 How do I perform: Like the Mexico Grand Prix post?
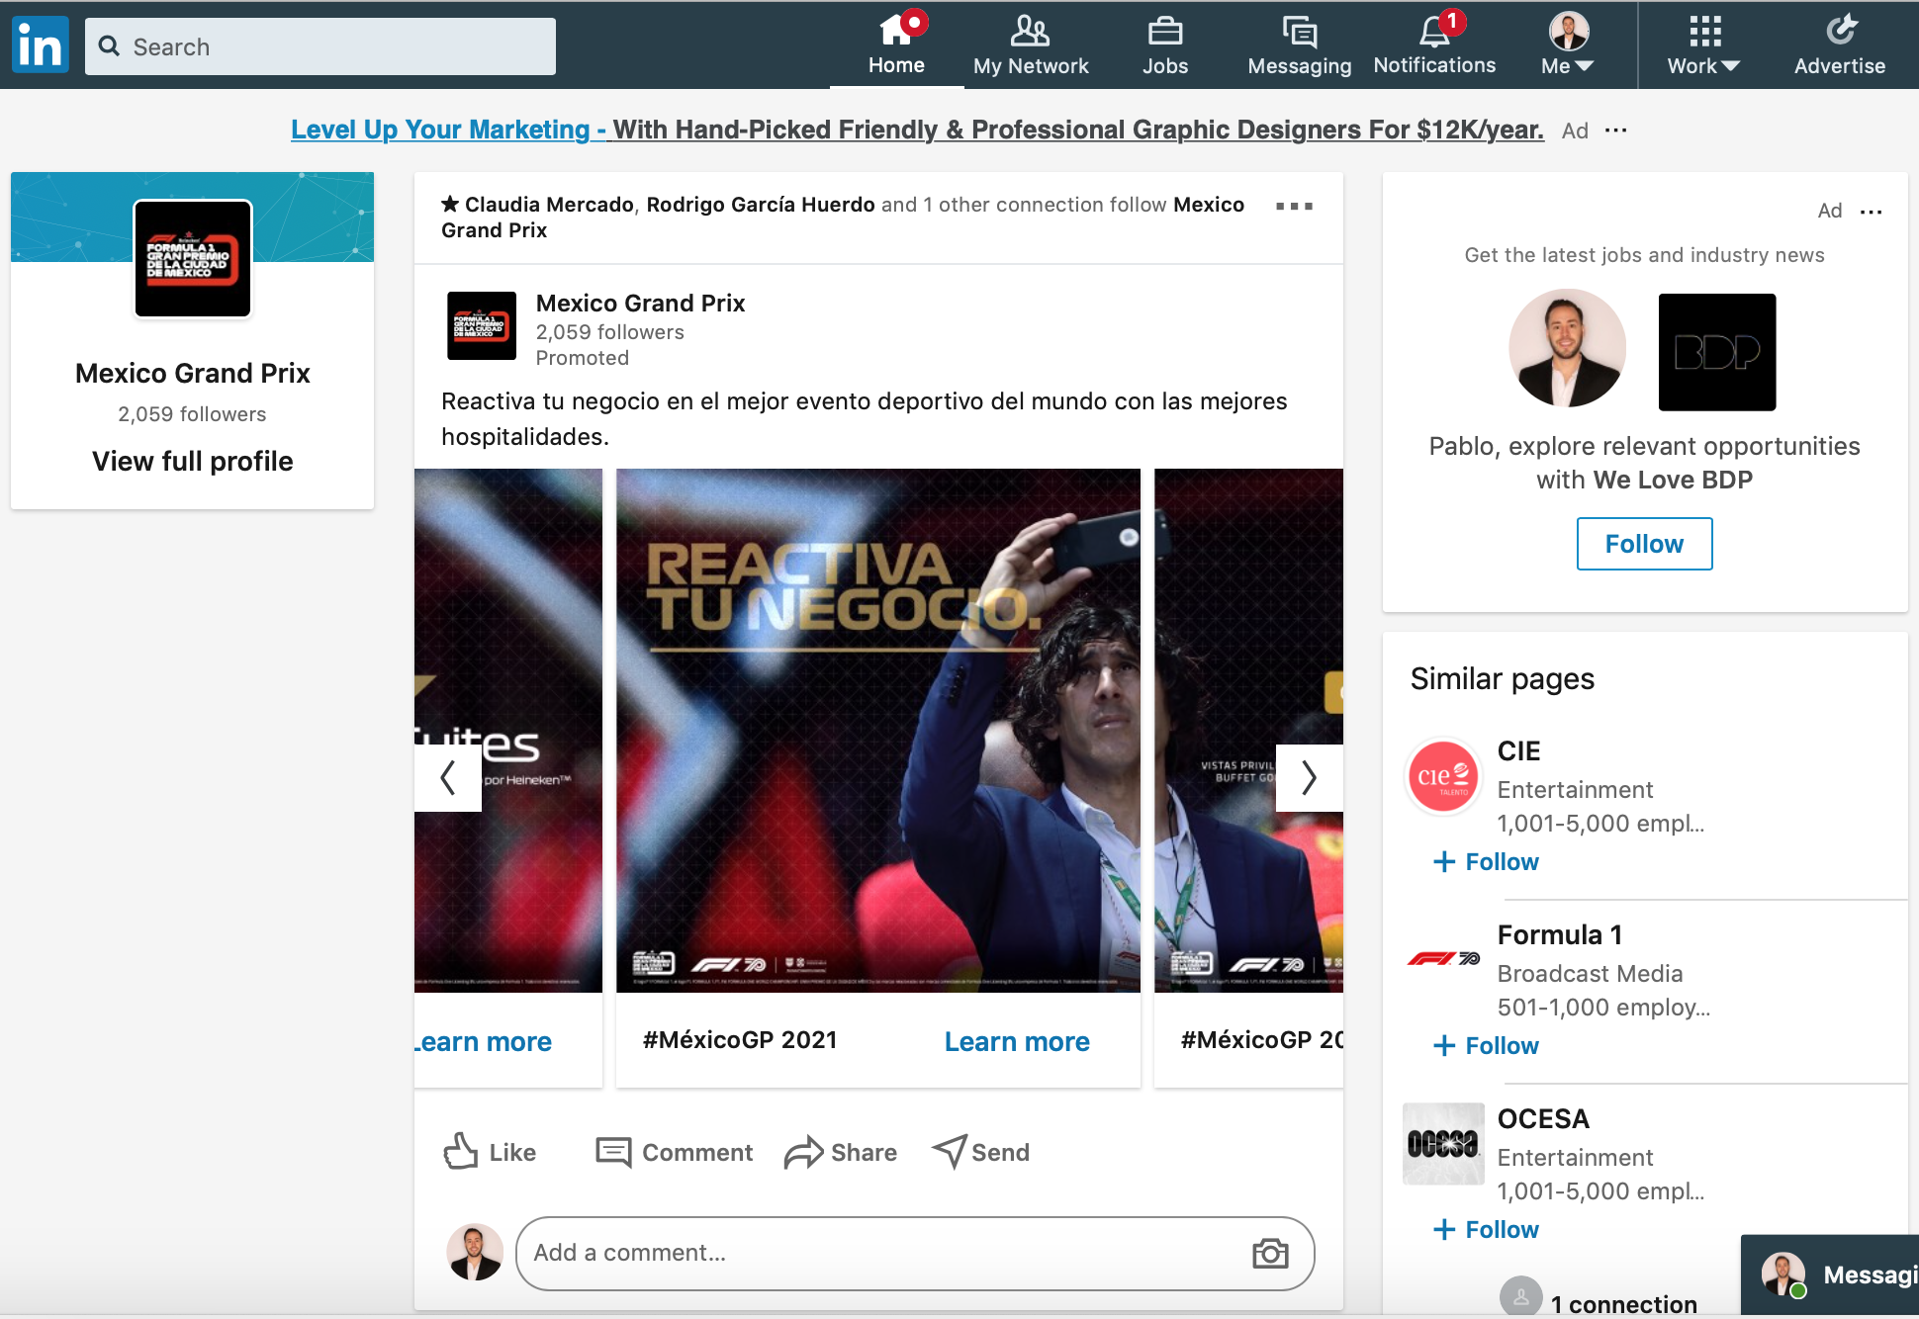(491, 1152)
